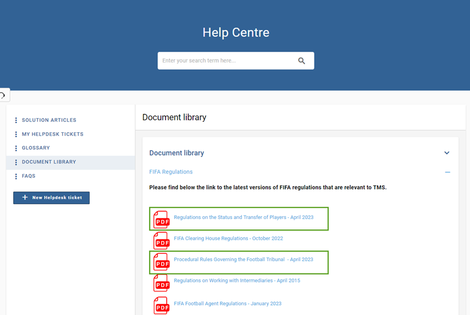Collapse FIFA Regulations with the minus icon
Image resolution: width=470 pixels, height=315 pixels.
click(447, 172)
